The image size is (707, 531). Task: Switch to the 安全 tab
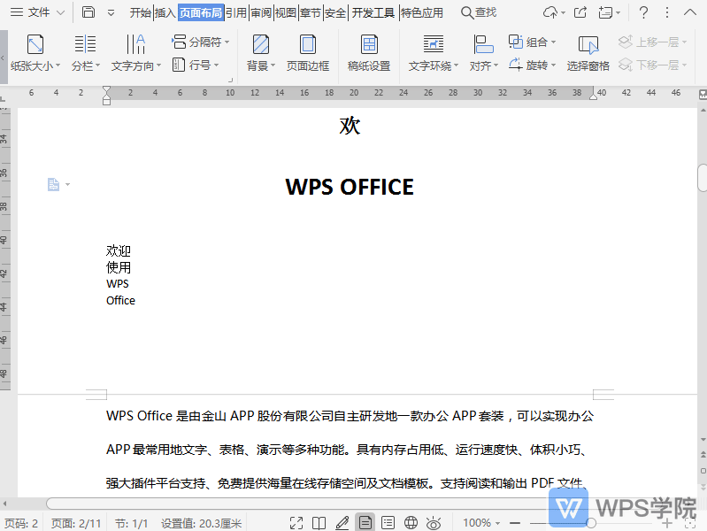click(x=335, y=12)
